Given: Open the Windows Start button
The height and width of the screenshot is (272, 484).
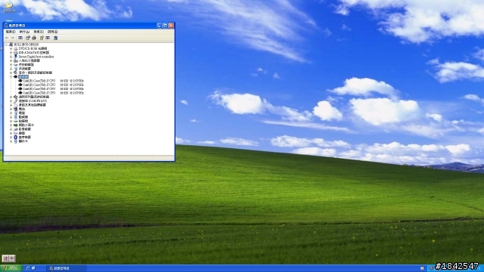Looking at the screenshot, I should 11,268.
